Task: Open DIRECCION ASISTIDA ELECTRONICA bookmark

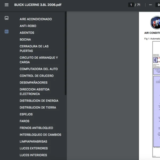Action: pyautogui.click(x=34, y=92)
